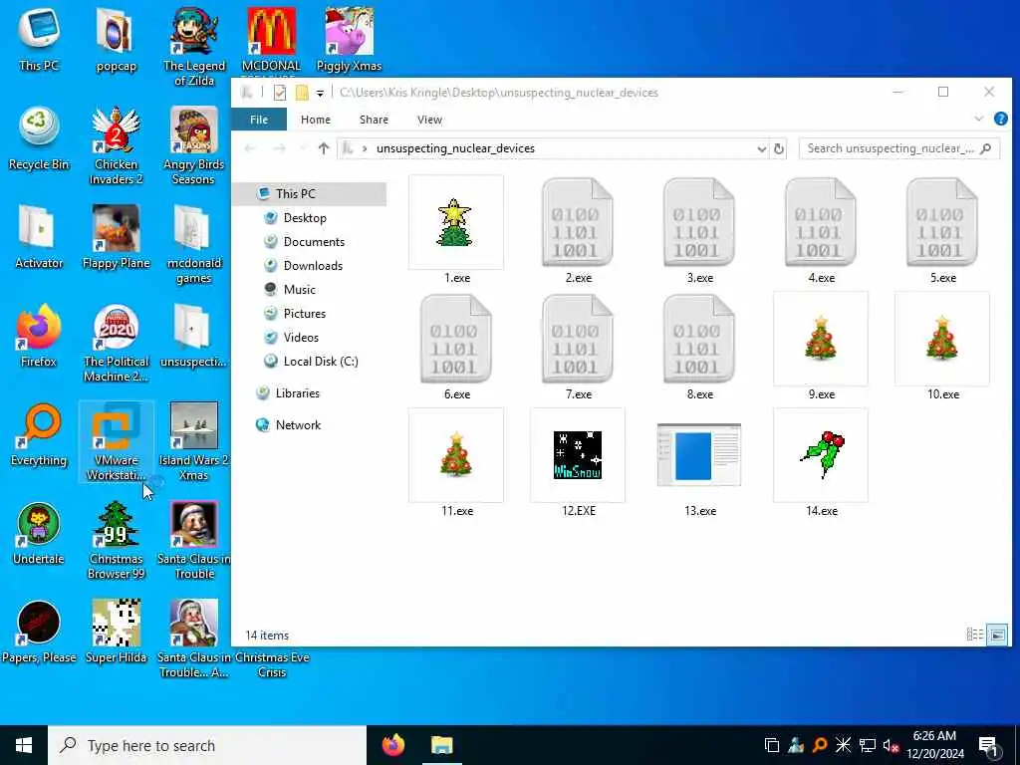Open Quick Access Toolbar customize dropdown
The image size is (1020, 765).
pos(320,93)
